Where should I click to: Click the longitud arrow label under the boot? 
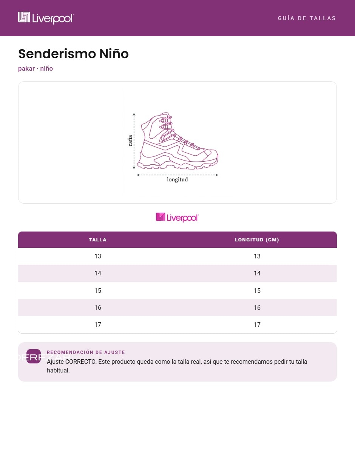click(177, 179)
